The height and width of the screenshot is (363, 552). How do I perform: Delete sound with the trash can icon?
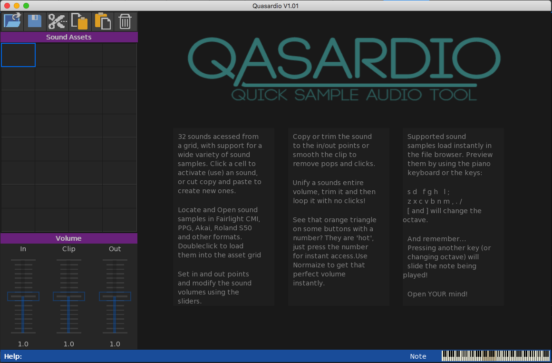[x=125, y=22]
